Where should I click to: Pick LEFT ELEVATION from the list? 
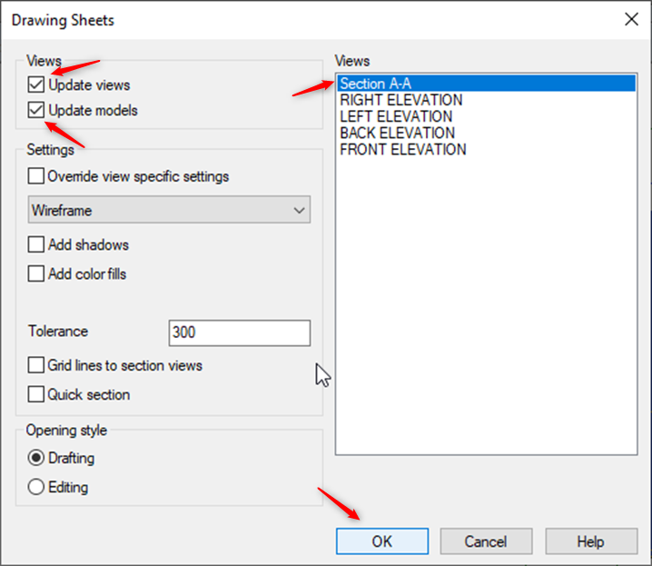396,116
